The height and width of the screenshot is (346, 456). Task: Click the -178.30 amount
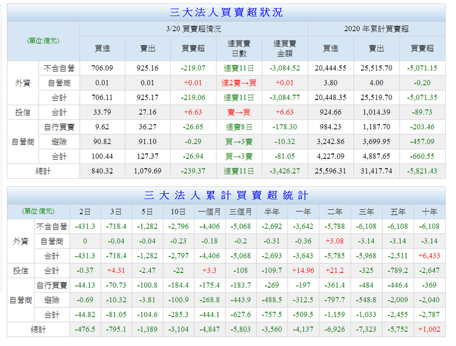click(284, 127)
